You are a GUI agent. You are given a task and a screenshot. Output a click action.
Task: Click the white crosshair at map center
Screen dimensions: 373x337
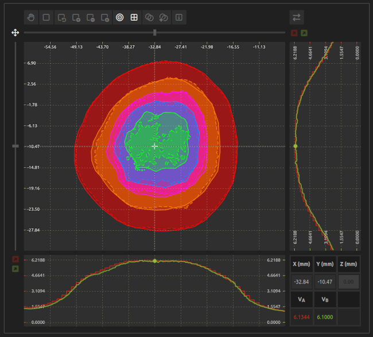[x=154, y=146]
